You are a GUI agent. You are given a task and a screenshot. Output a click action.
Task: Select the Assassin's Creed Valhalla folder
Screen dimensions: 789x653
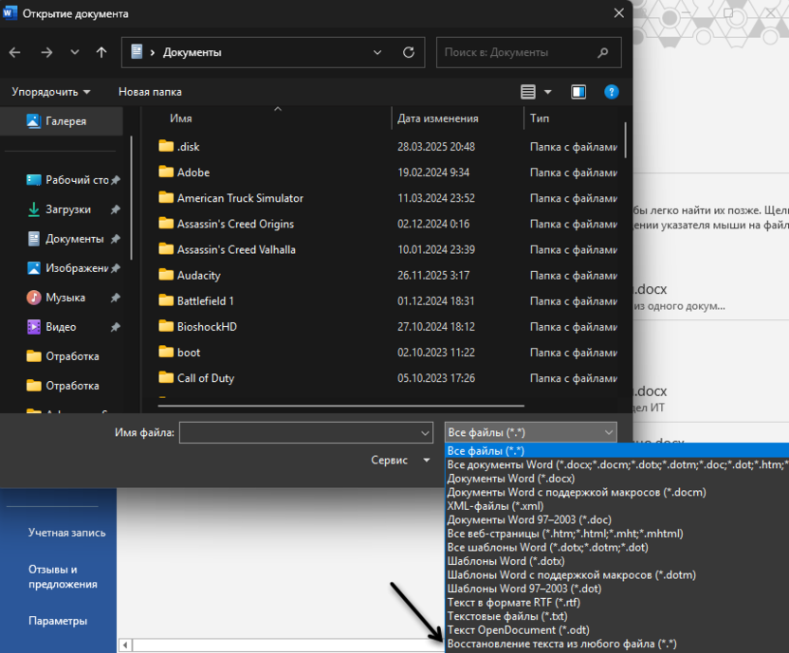coord(388,249)
